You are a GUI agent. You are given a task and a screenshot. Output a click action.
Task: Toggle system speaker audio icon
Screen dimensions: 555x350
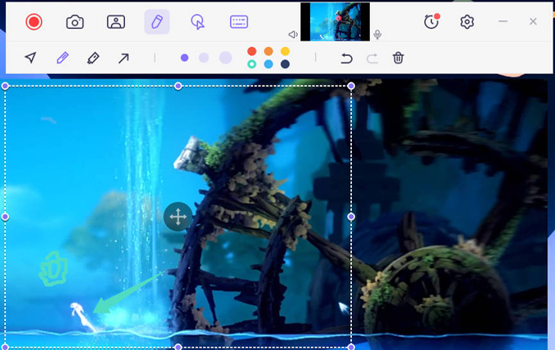(293, 35)
